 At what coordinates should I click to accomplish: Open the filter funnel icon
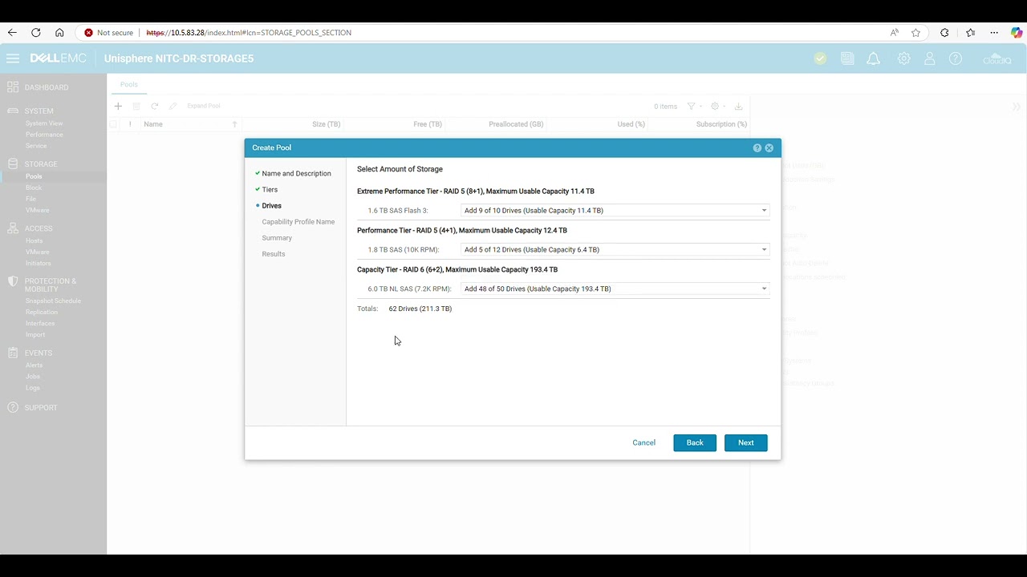point(691,106)
